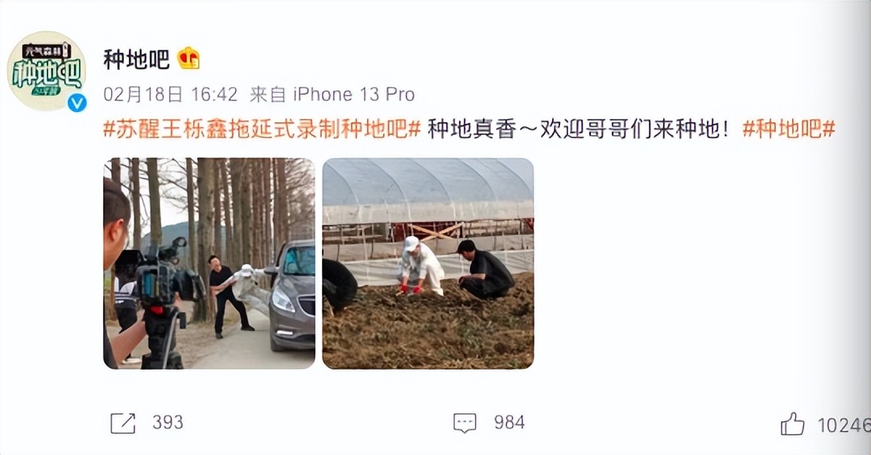Viewport: 871px width, 455px height.
Task: Click the iPhone 13 Pro source text
Action: click(x=354, y=94)
